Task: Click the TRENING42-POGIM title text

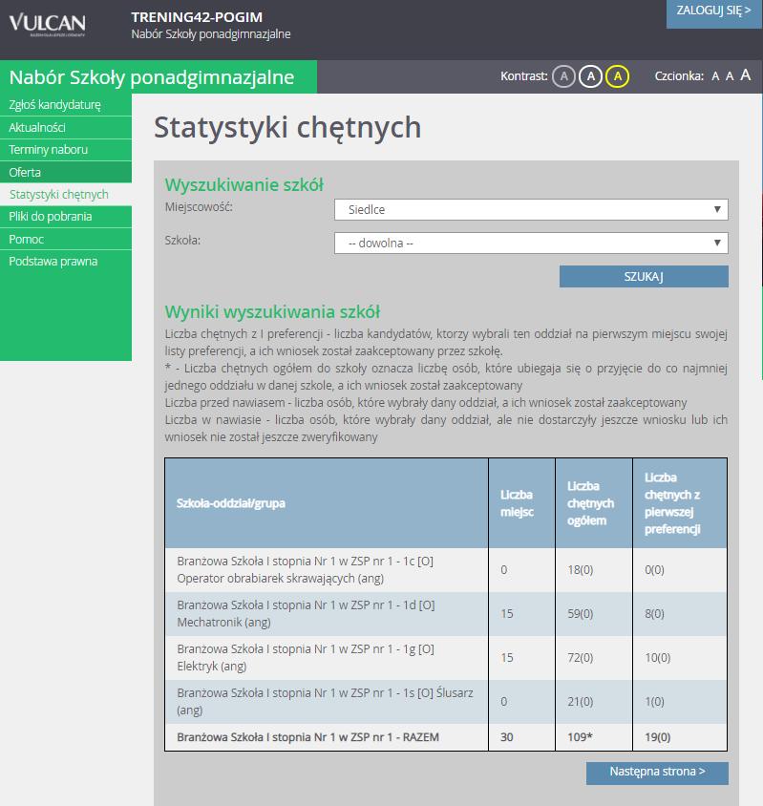Action: point(197,17)
